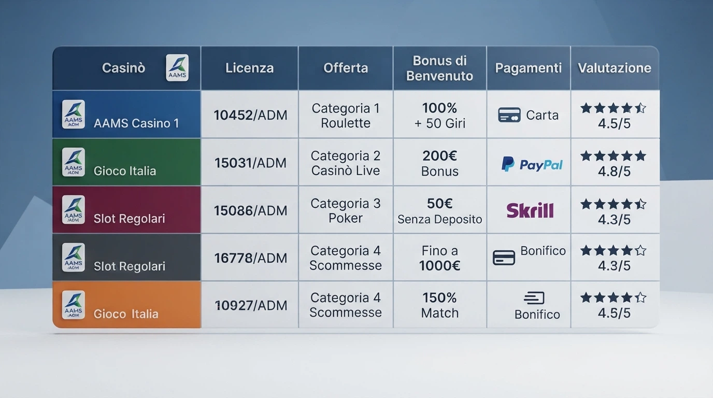Click the Skrill logo
The width and height of the screenshot is (713, 398).
pos(530,210)
